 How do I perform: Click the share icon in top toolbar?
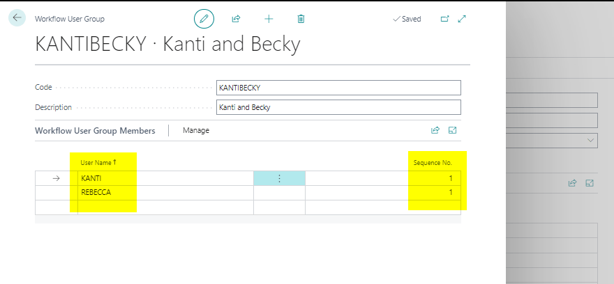click(x=236, y=19)
